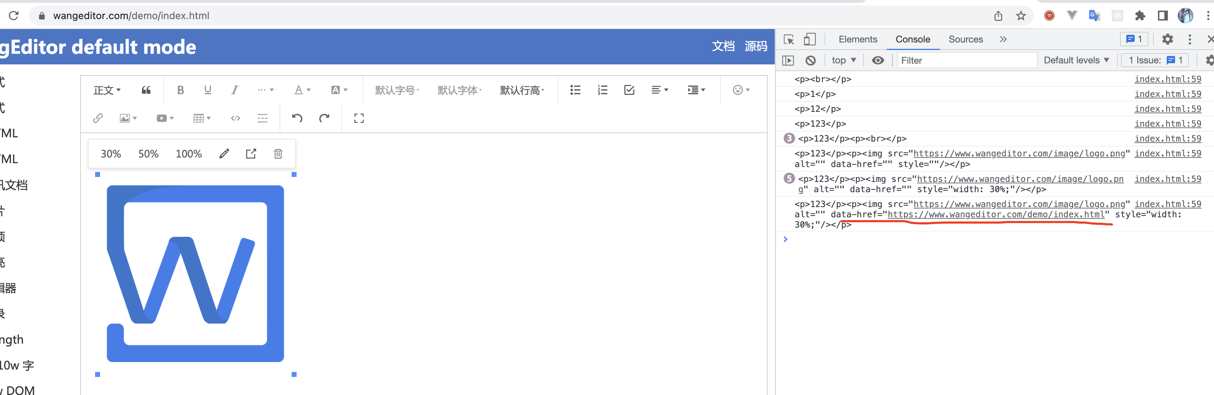Viewport: 1214px width, 395px height.
Task: Open the Elements panel
Action: pos(857,40)
